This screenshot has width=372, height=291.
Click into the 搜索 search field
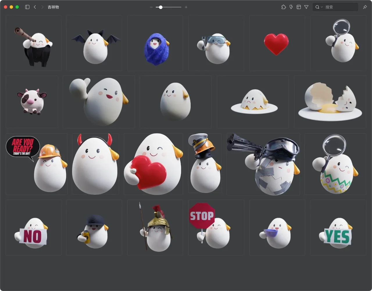(x=340, y=7)
